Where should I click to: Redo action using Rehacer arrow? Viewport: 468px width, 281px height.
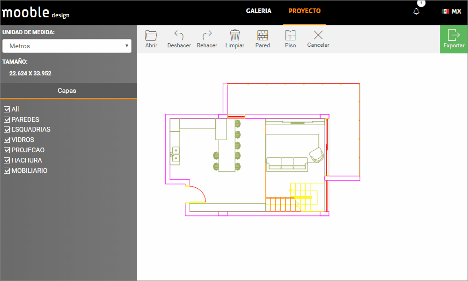click(207, 39)
